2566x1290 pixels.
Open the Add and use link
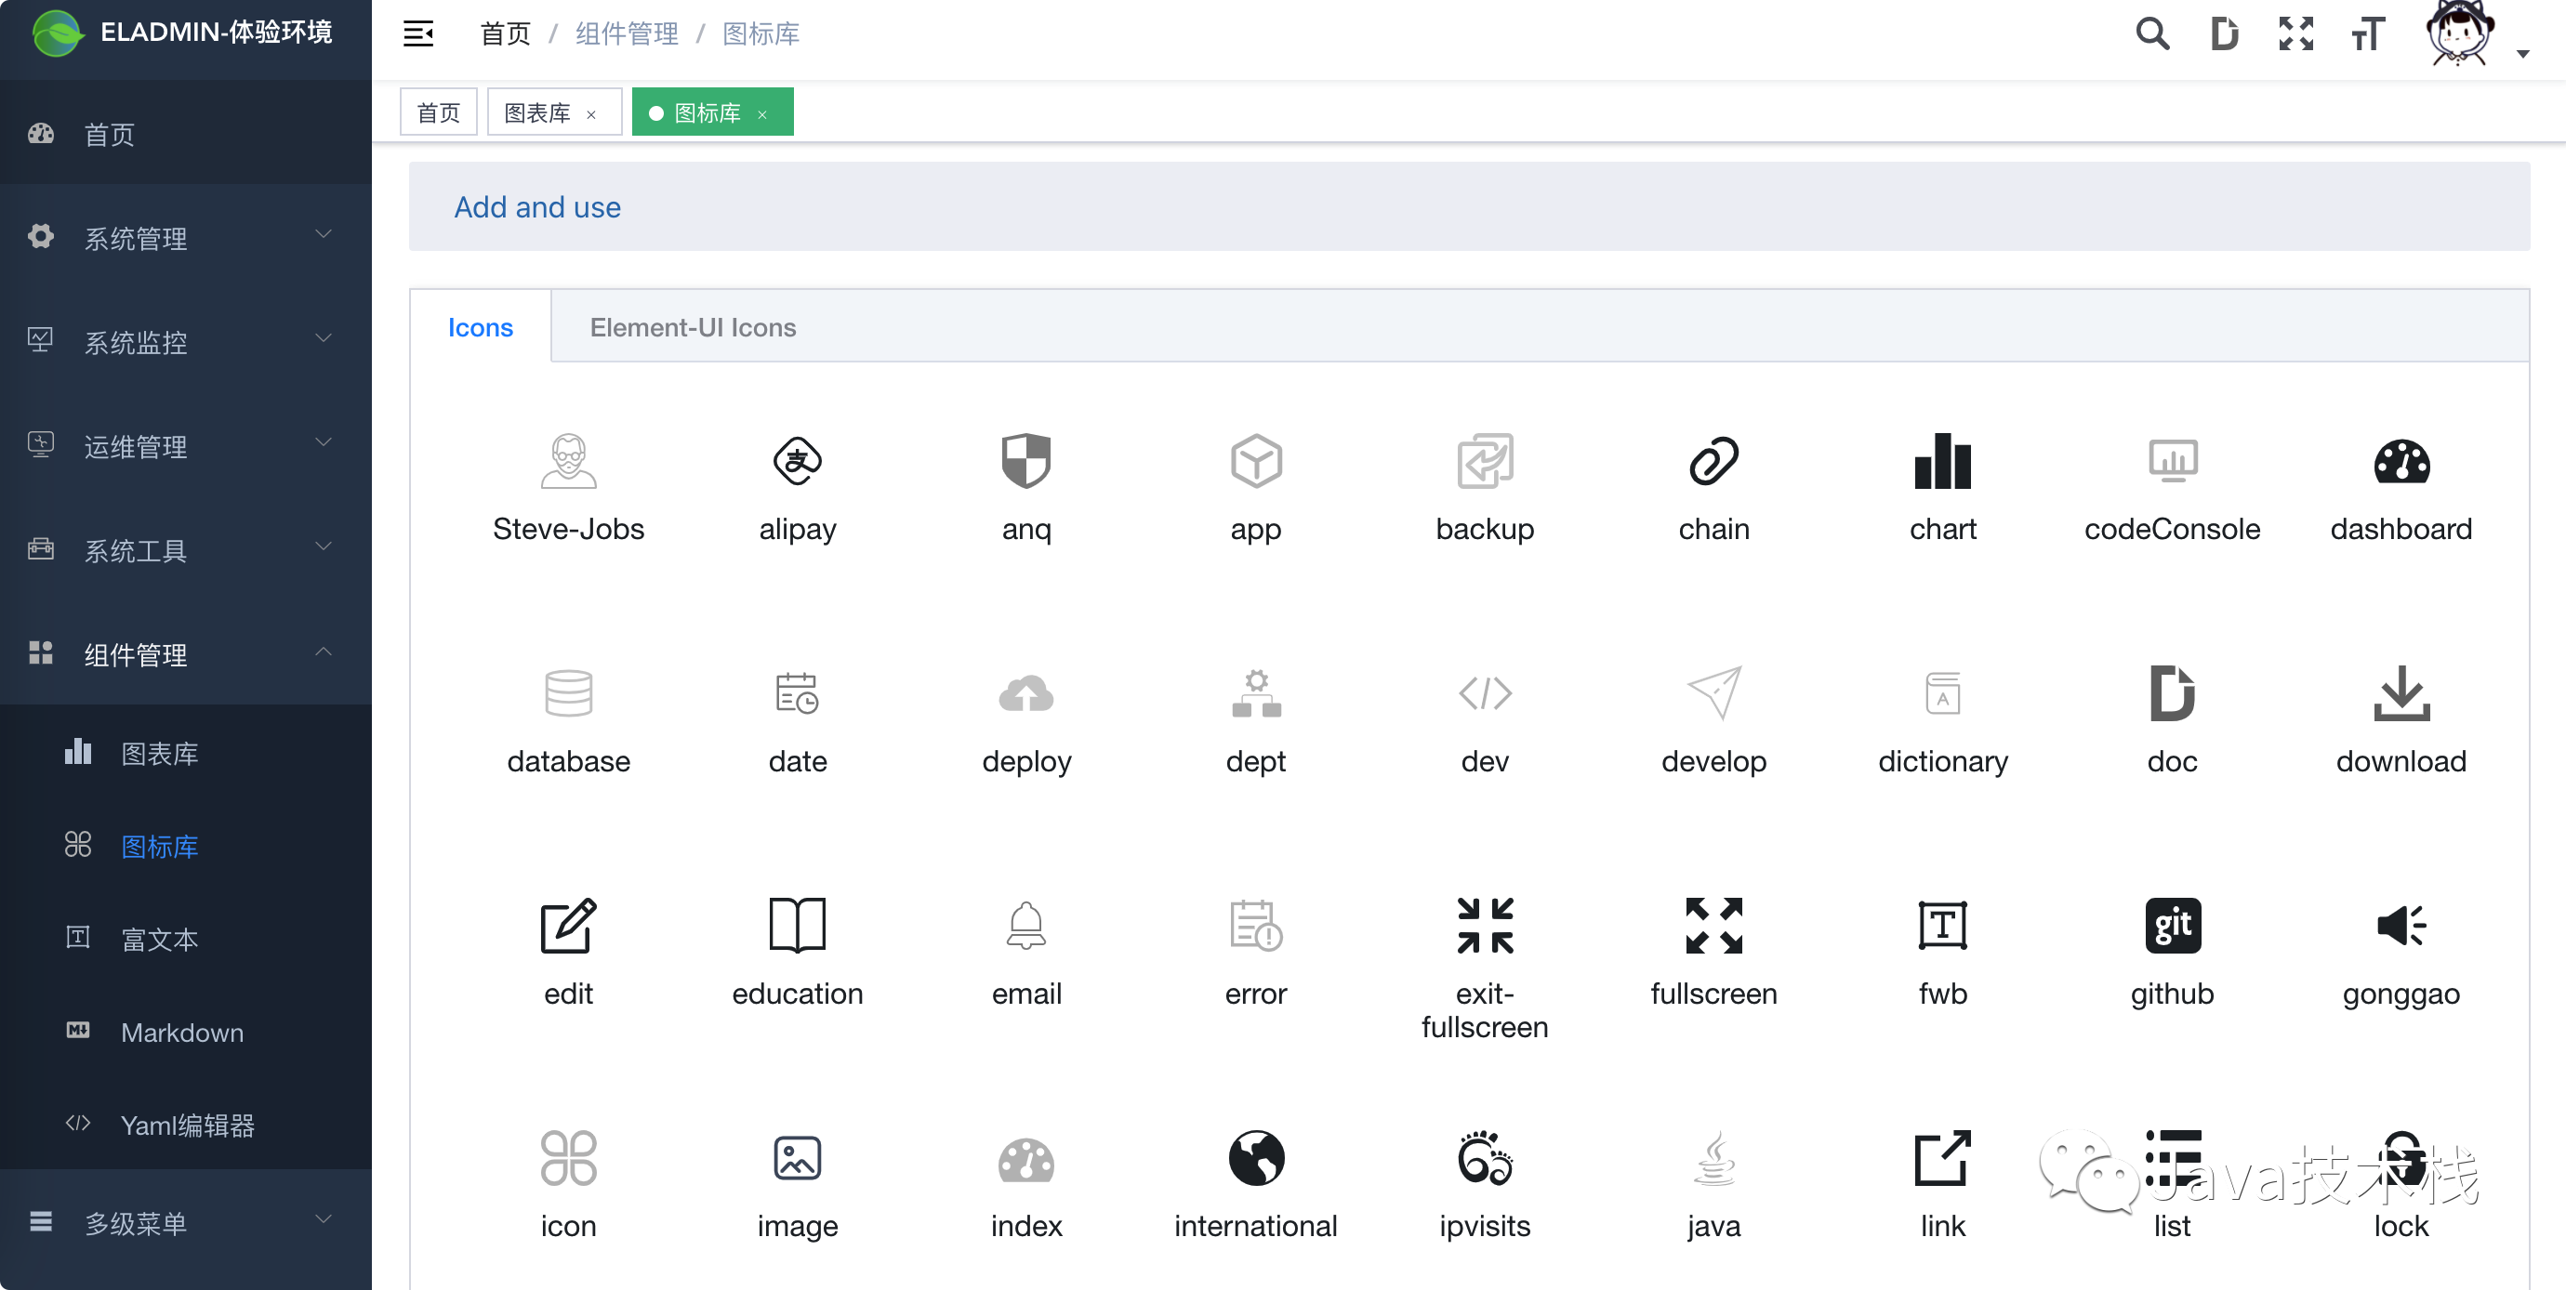tap(537, 206)
